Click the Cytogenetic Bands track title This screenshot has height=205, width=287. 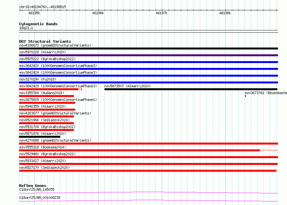click(38, 24)
